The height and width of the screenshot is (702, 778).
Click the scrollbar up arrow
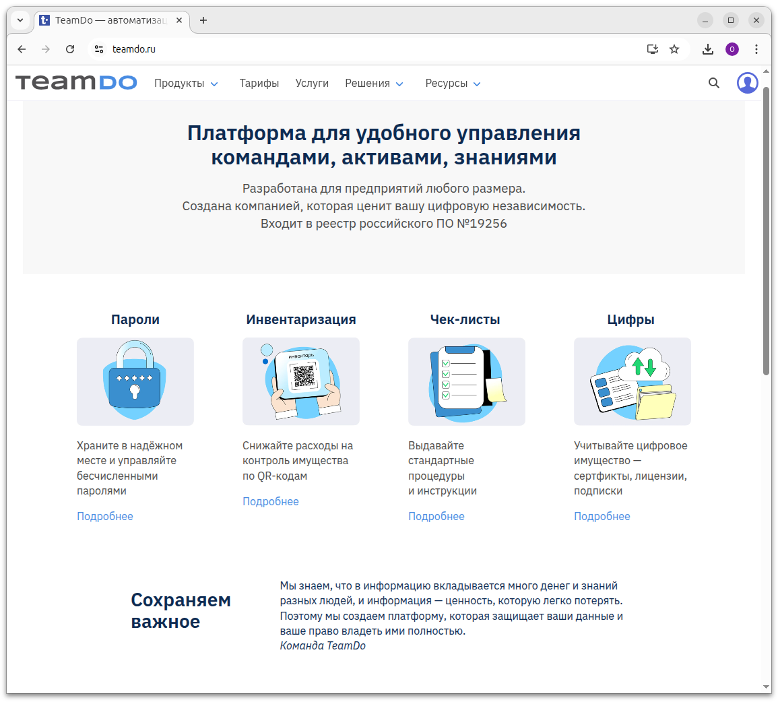766,71
